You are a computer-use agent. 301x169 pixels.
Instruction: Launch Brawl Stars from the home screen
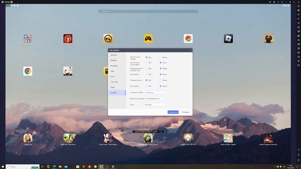coord(108,38)
